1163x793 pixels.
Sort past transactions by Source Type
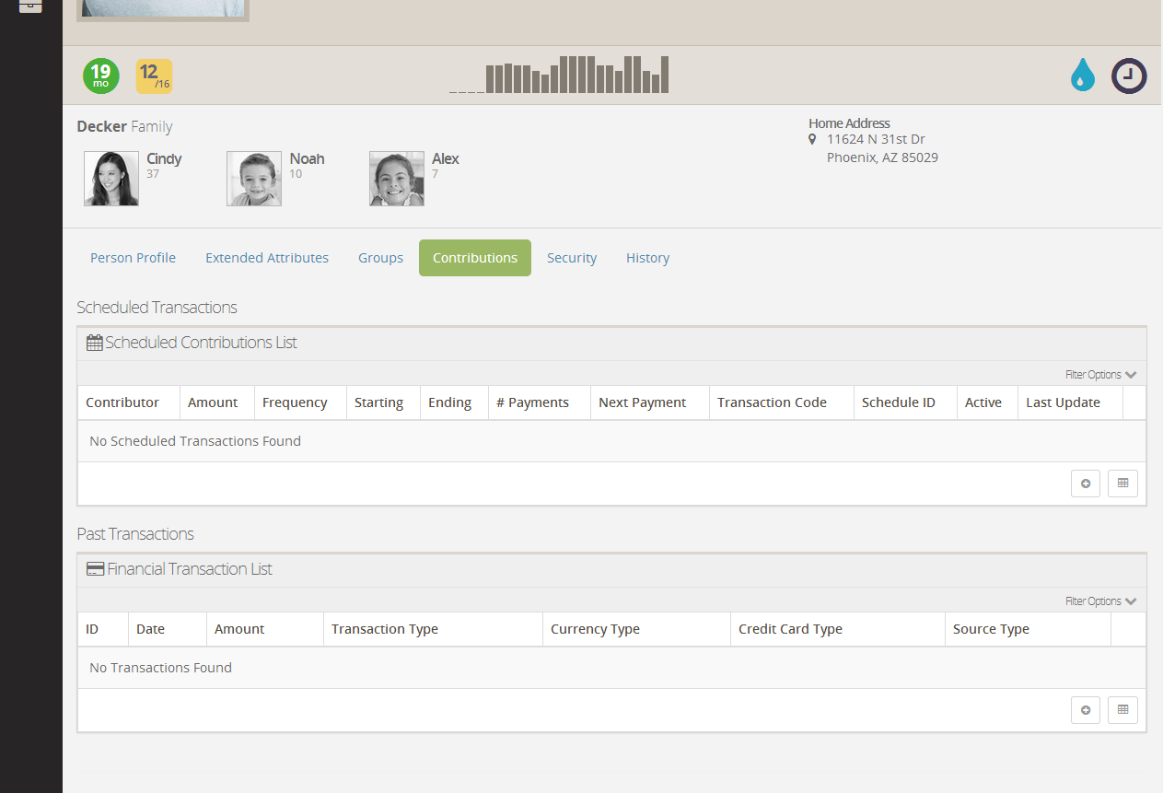(991, 629)
